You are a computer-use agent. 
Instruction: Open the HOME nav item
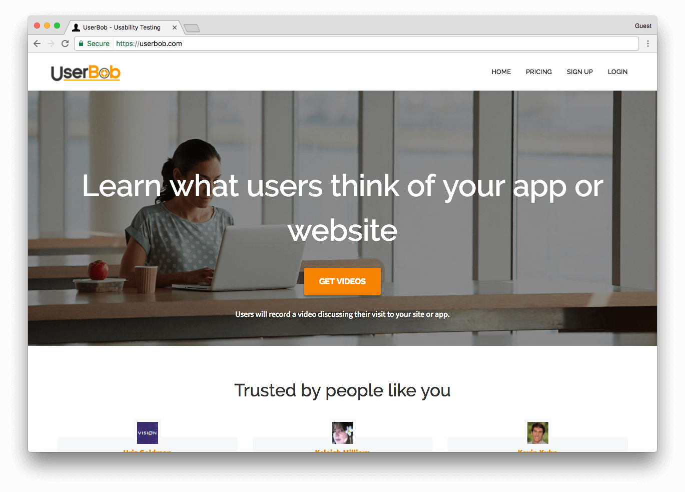coord(501,72)
